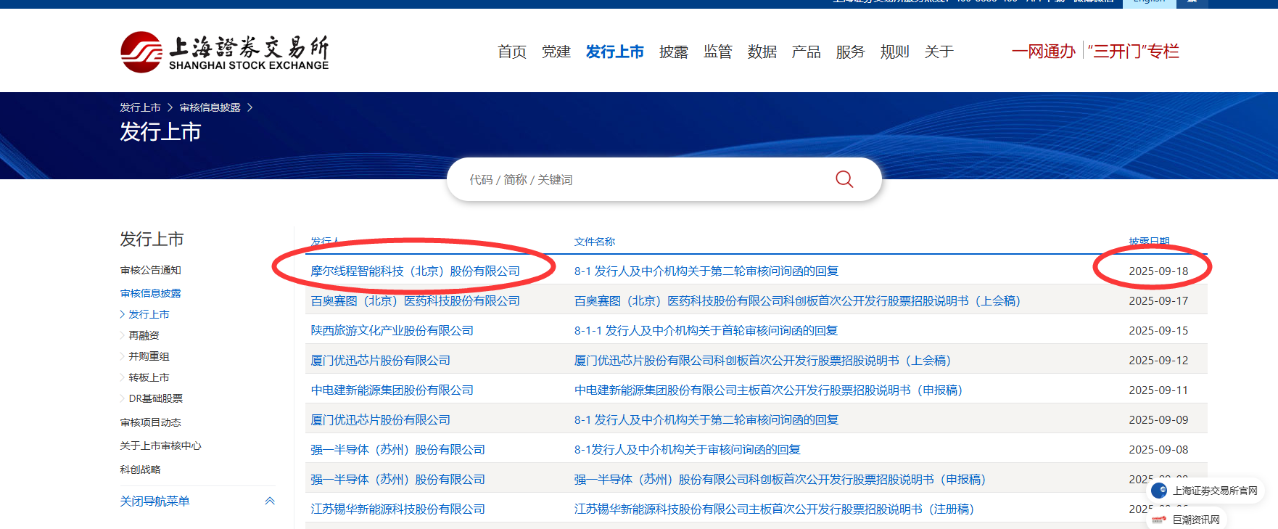Open 科创战略 in the sidebar
Image resolution: width=1278 pixels, height=529 pixels.
click(140, 469)
